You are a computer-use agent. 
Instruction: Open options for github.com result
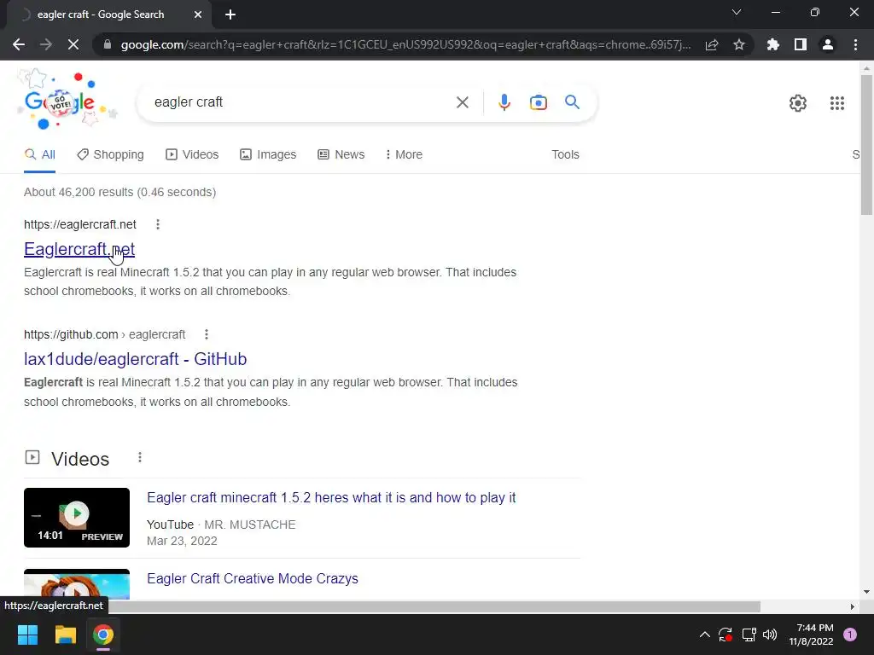click(207, 334)
